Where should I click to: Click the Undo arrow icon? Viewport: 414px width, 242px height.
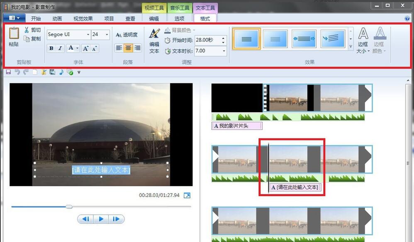tap(17, 72)
